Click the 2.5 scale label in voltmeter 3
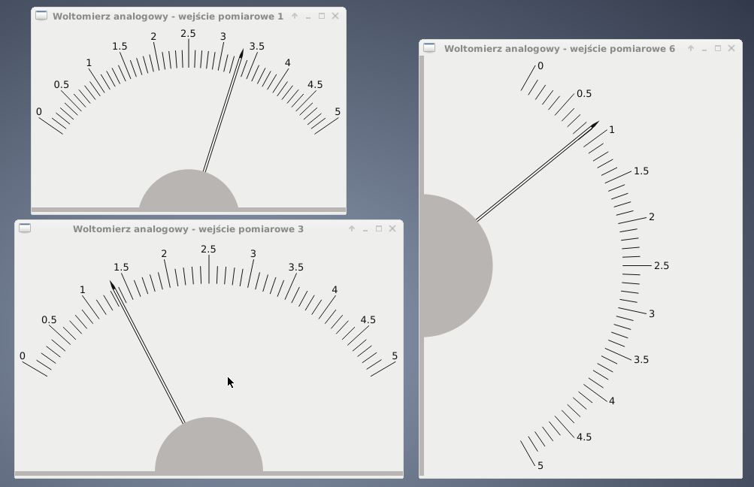754x487 pixels. 208,249
